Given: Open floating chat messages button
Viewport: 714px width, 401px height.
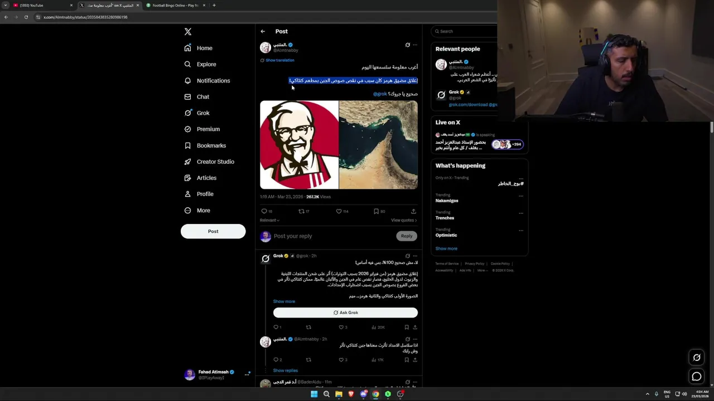Looking at the screenshot, I should pos(697,377).
